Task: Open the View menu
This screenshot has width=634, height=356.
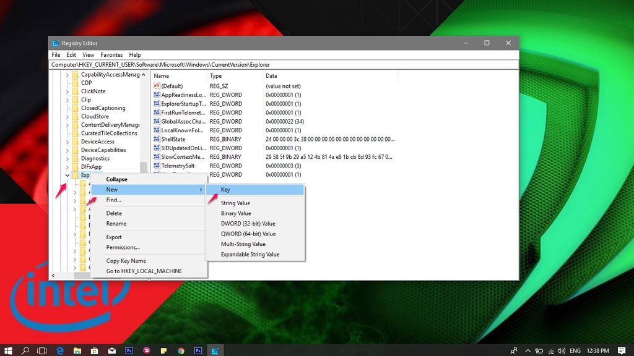Action: click(88, 55)
